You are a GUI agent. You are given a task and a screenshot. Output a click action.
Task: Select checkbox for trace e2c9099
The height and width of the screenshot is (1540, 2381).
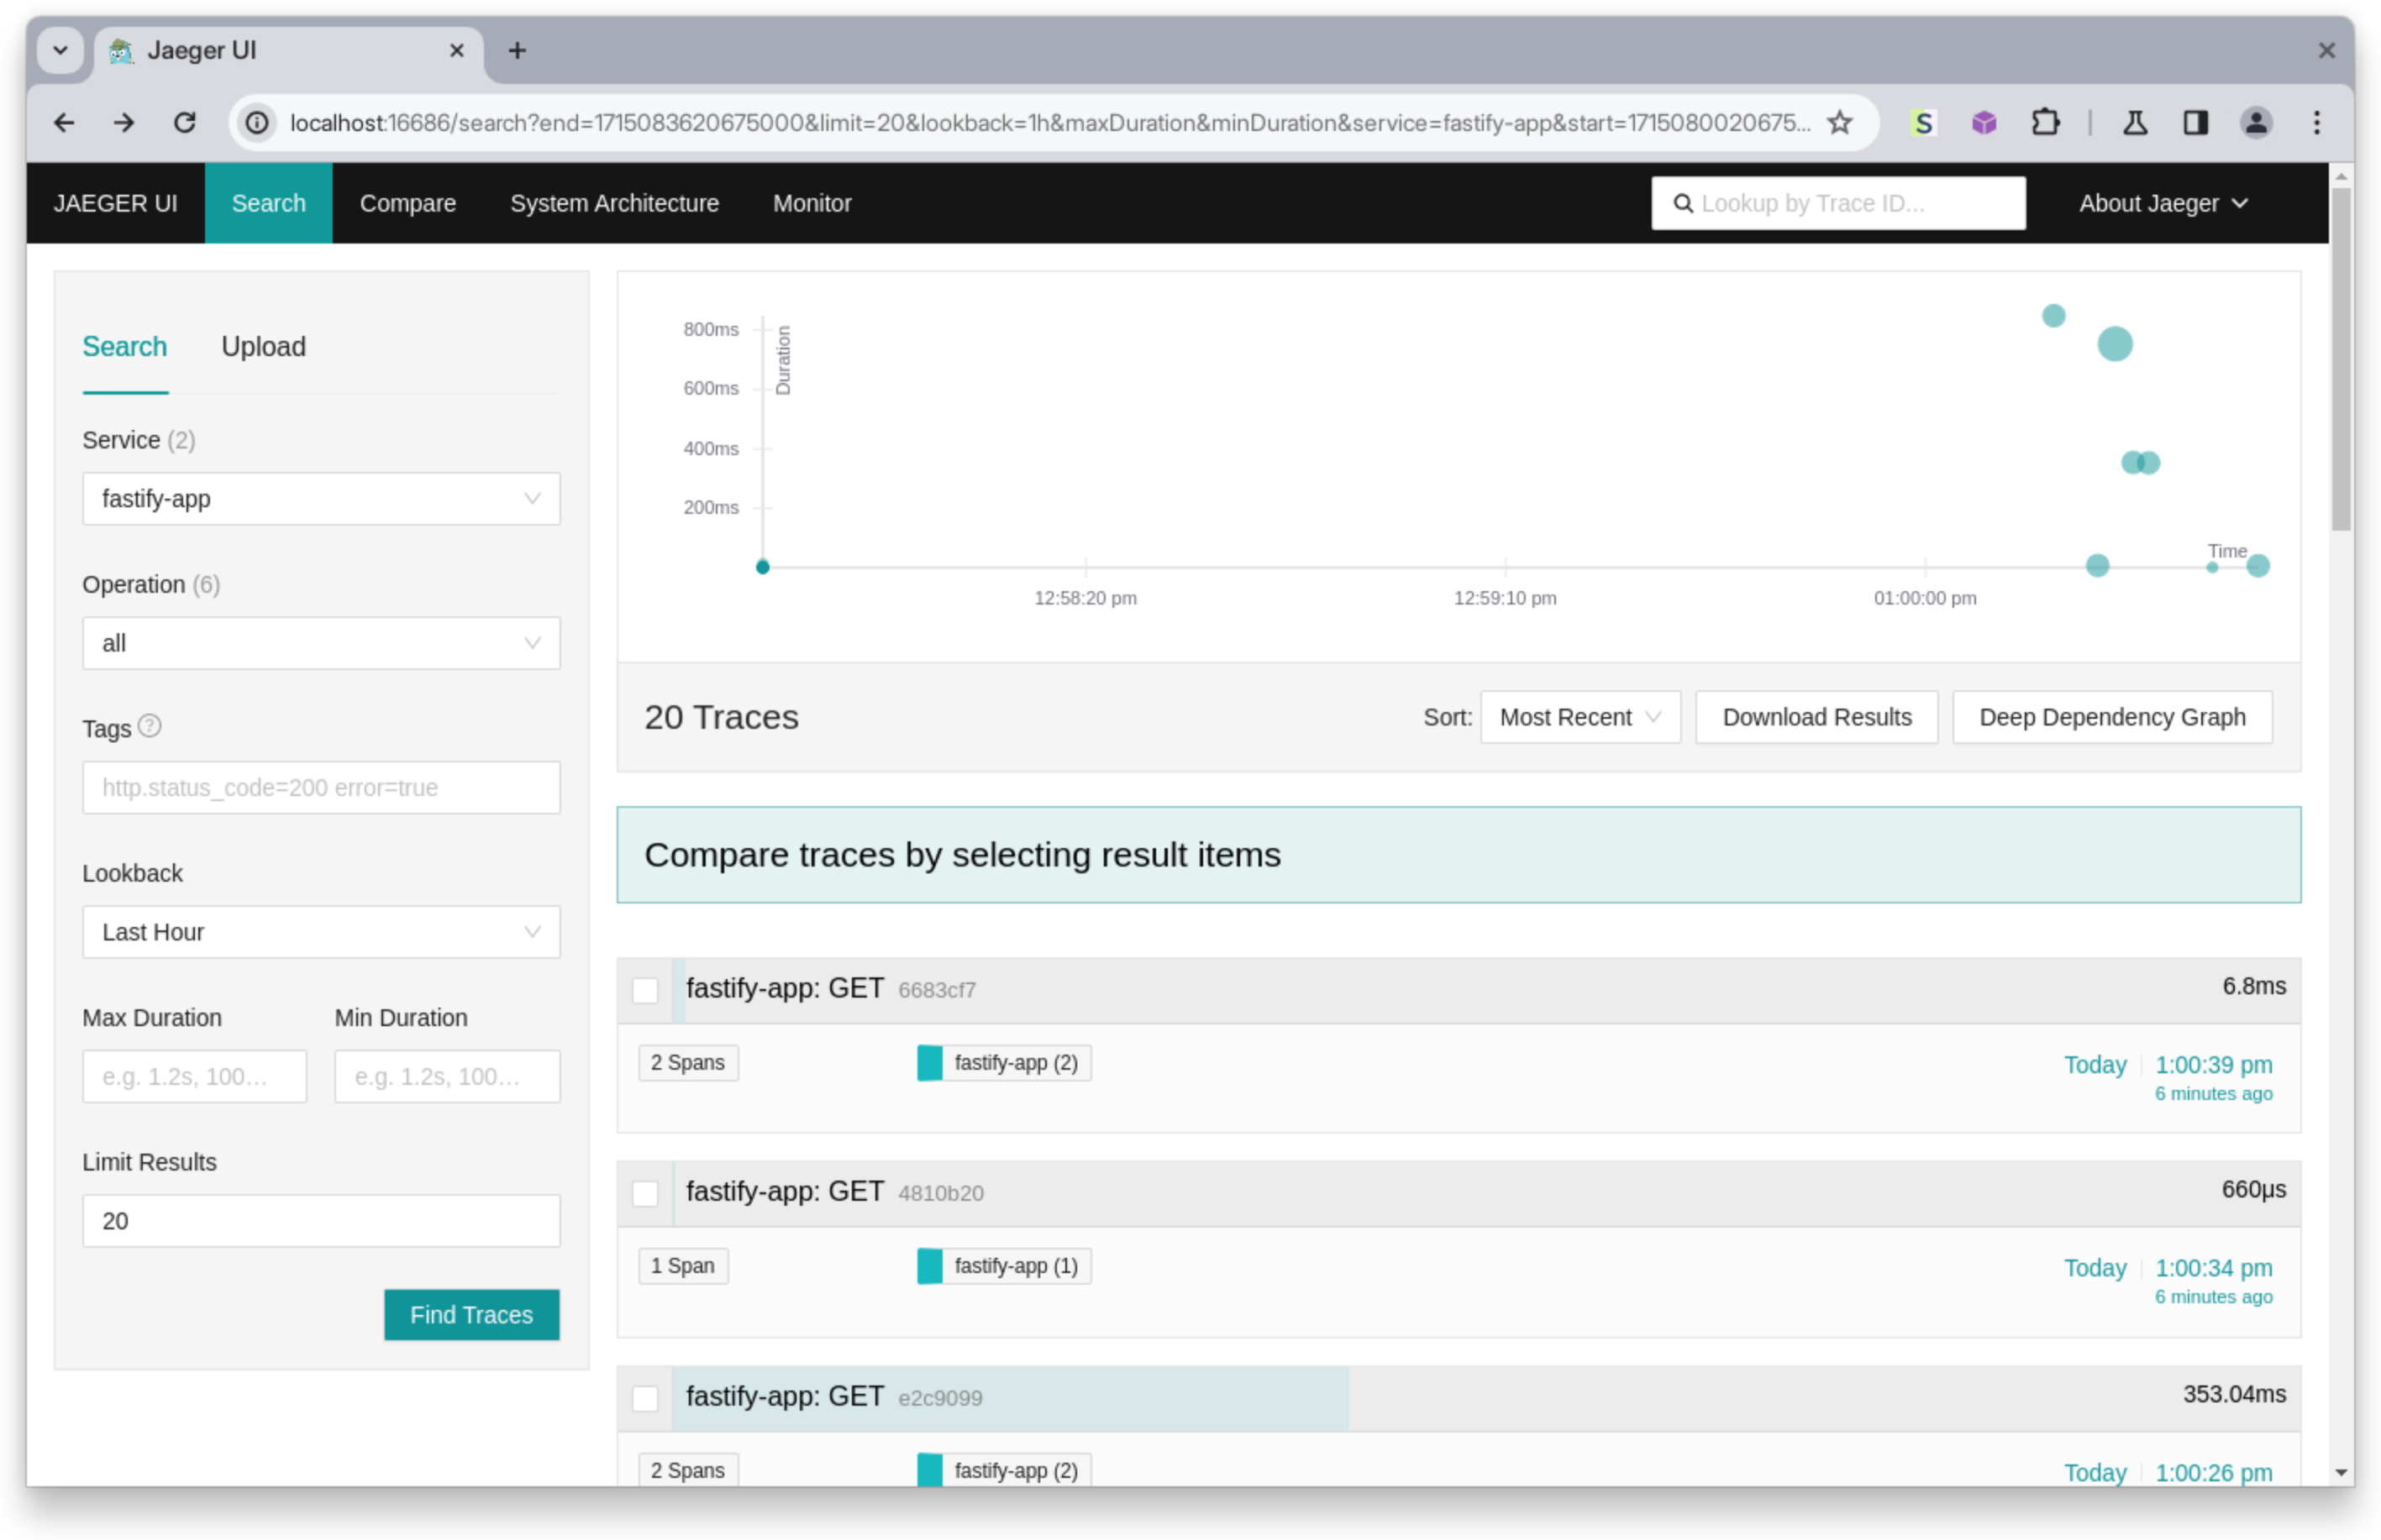(645, 1398)
